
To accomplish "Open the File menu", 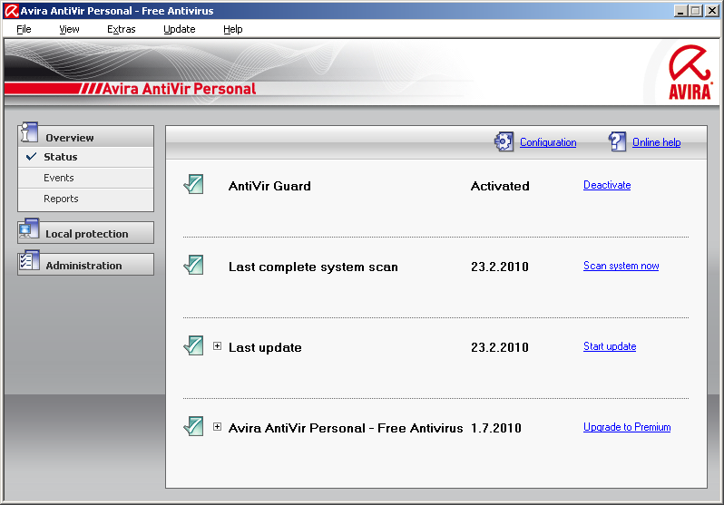I will point(24,29).
